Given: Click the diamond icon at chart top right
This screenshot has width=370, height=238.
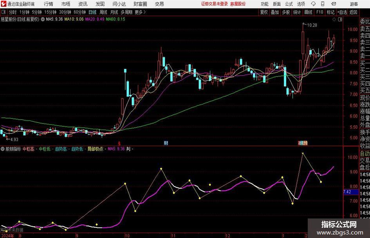Looking at the screenshot, I should click(x=334, y=20).
